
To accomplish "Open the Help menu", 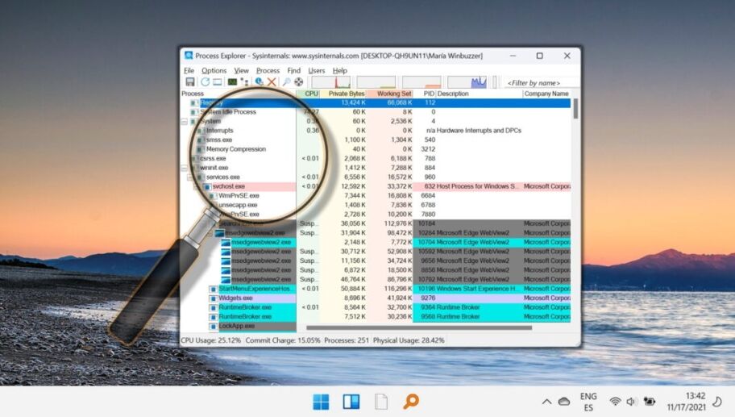I will [340, 70].
